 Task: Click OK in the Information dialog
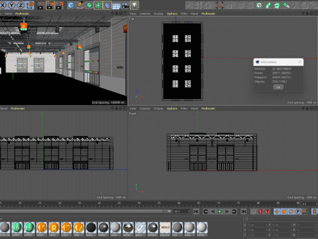click(x=278, y=87)
